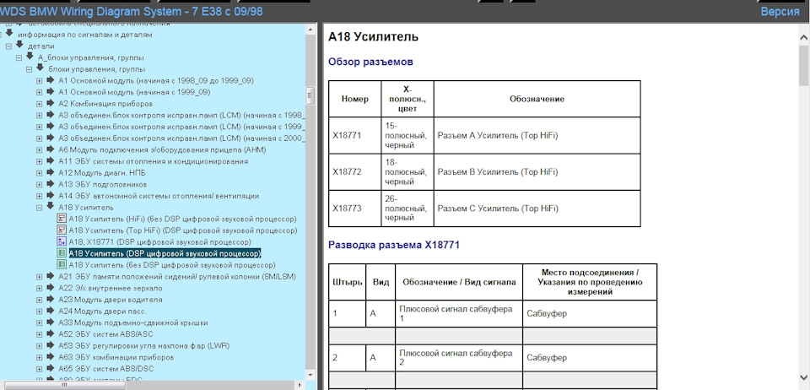Click arrow icon beside A2 Комбинация приборов
Image resolution: width=810 pixels, height=390 pixels.
tap(50, 103)
